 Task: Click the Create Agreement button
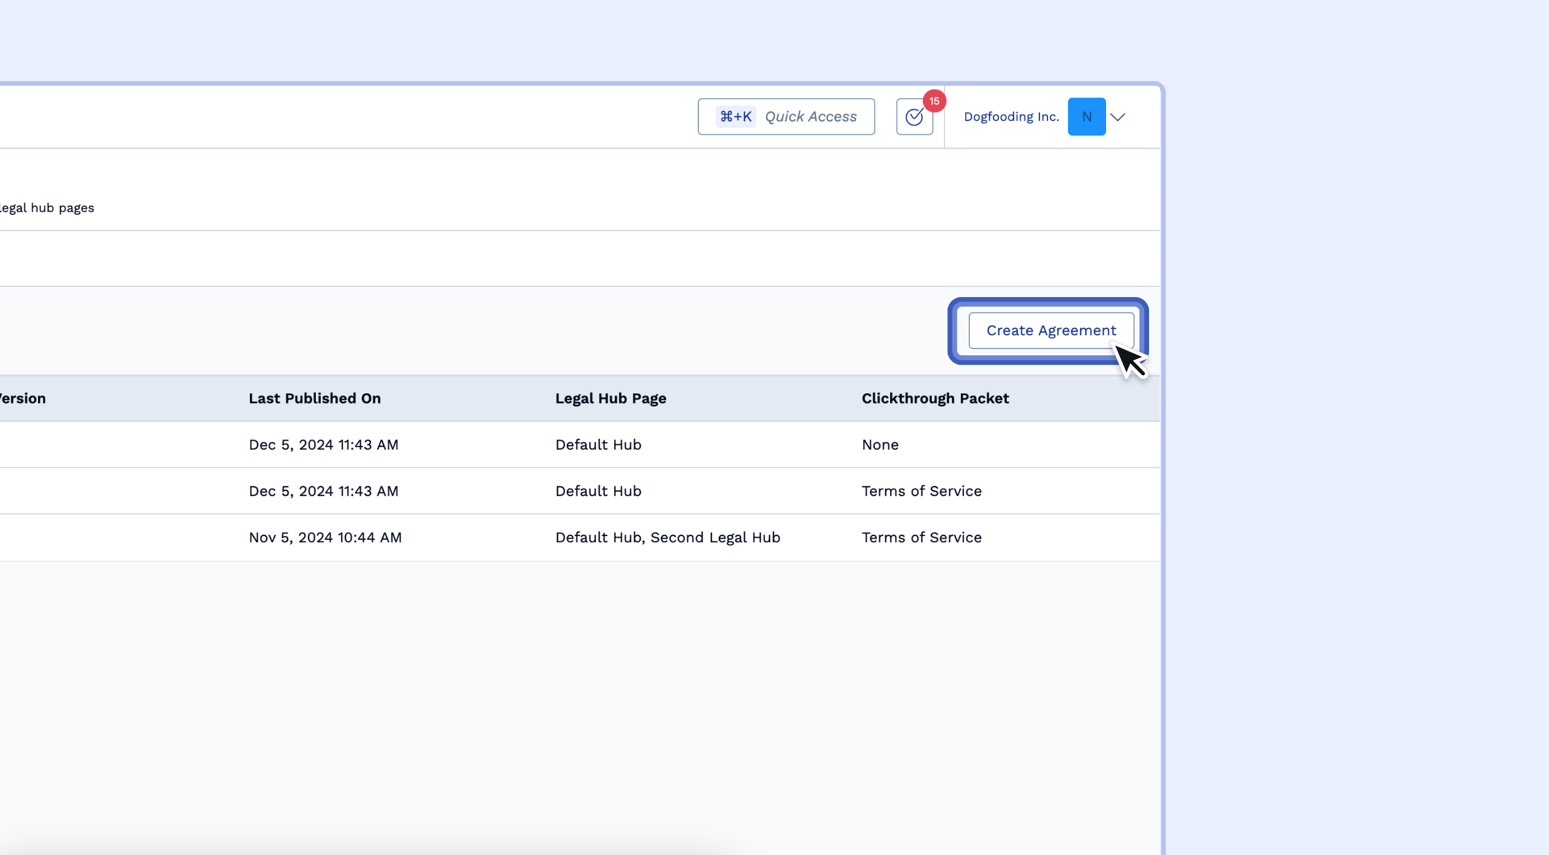click(x=1051, y=330)
